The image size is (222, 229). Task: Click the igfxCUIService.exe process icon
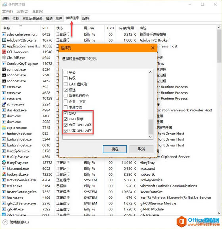pos(4,203)
